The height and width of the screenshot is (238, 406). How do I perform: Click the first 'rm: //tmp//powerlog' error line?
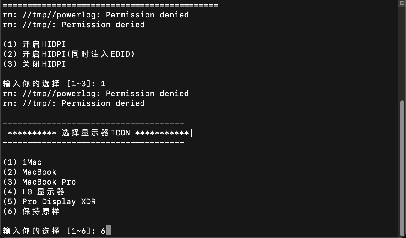point(96,15)
